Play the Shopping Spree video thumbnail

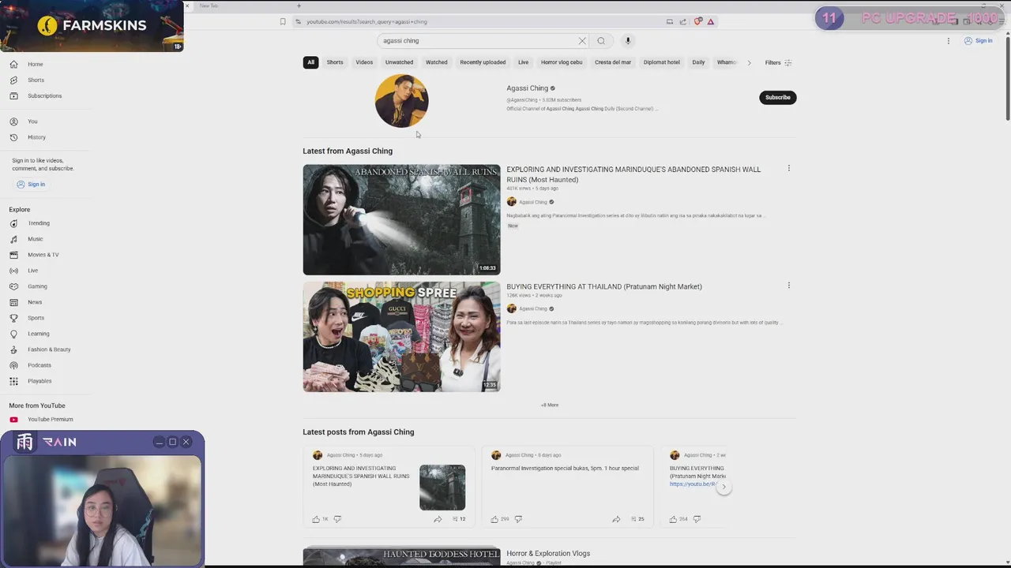(x=401, y=337)
